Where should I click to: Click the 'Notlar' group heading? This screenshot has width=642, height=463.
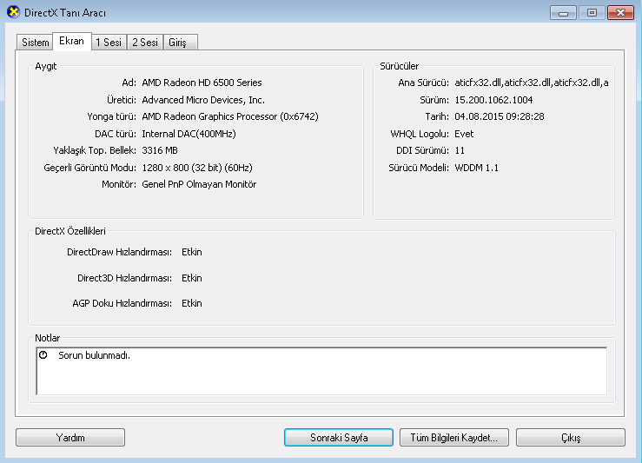[47, 338]
